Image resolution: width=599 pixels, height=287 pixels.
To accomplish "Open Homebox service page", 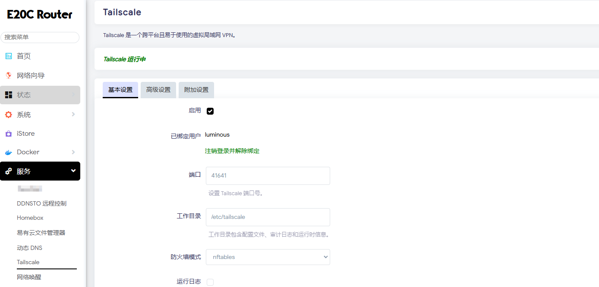I will tap(30, 218).
